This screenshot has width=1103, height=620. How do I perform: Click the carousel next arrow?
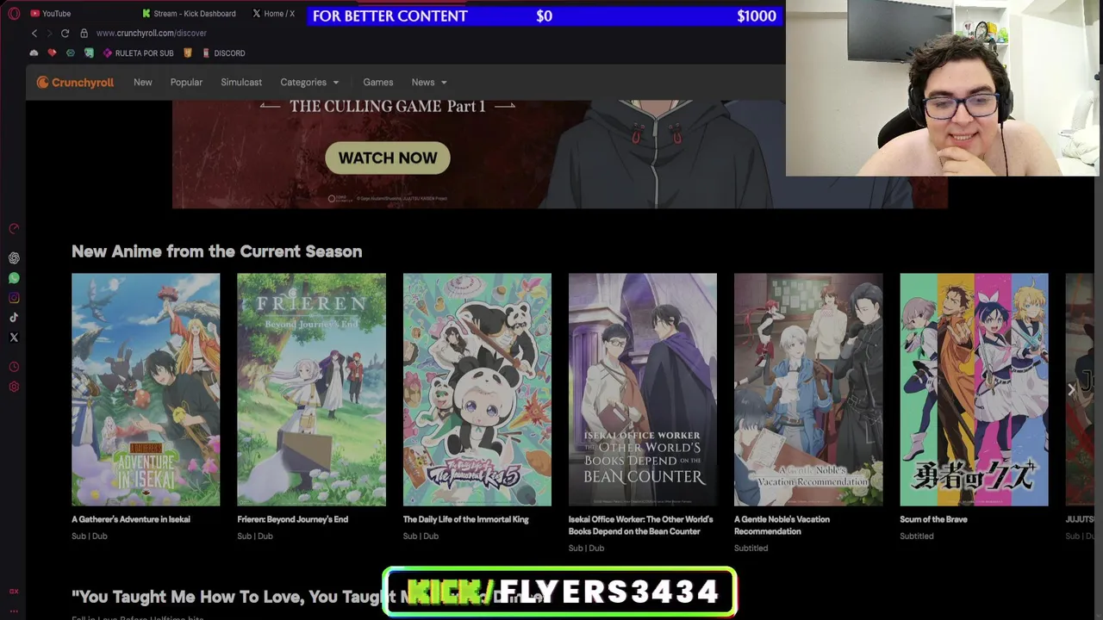(1071, 390)
